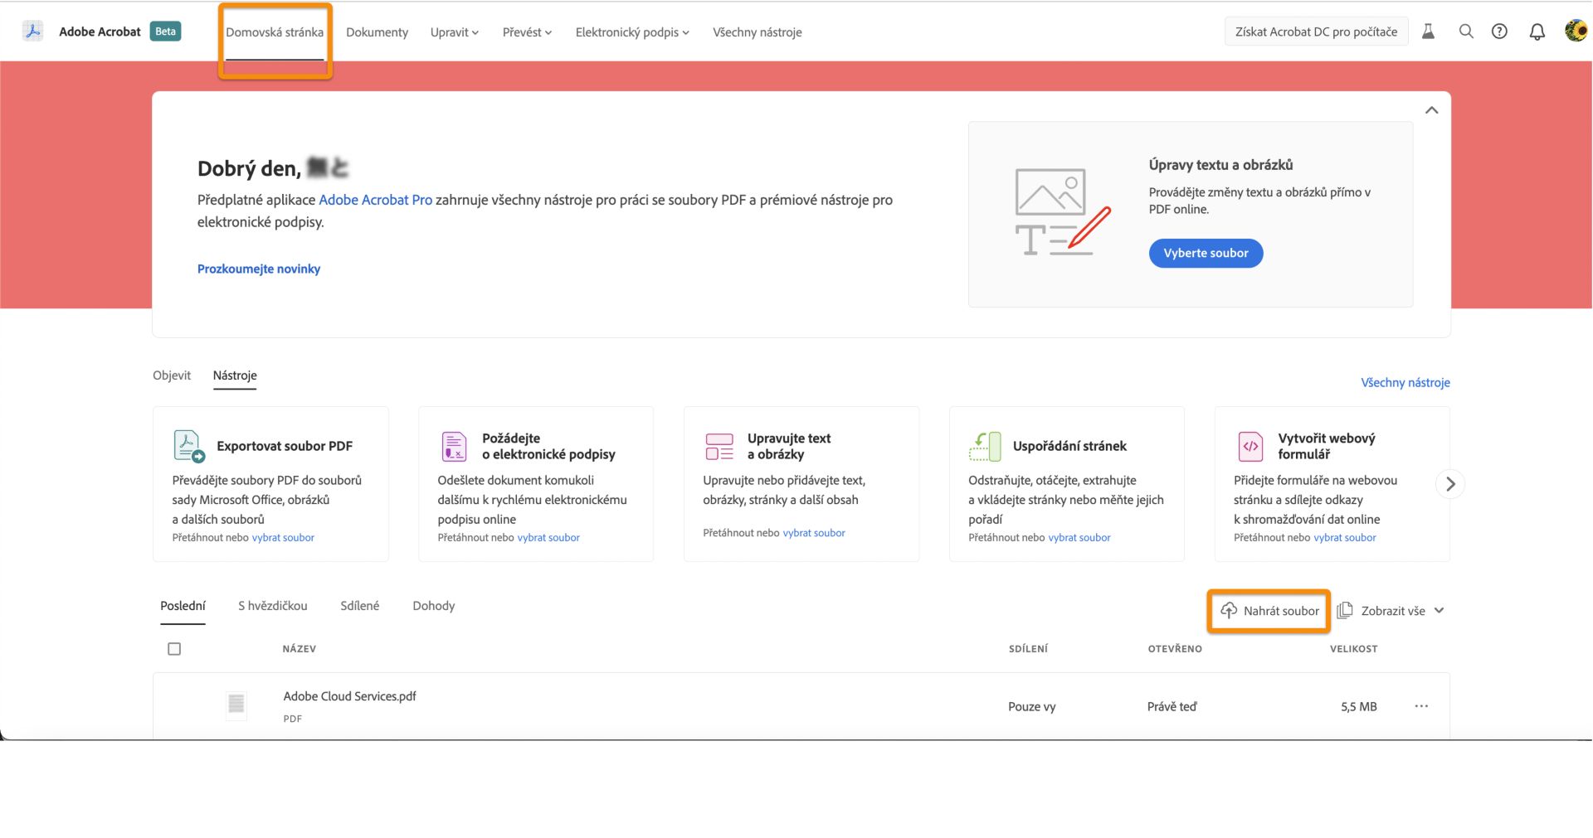Expand the Upravit dropdown menu
This screenshot has height=838, width=1593.
(454, 32)
